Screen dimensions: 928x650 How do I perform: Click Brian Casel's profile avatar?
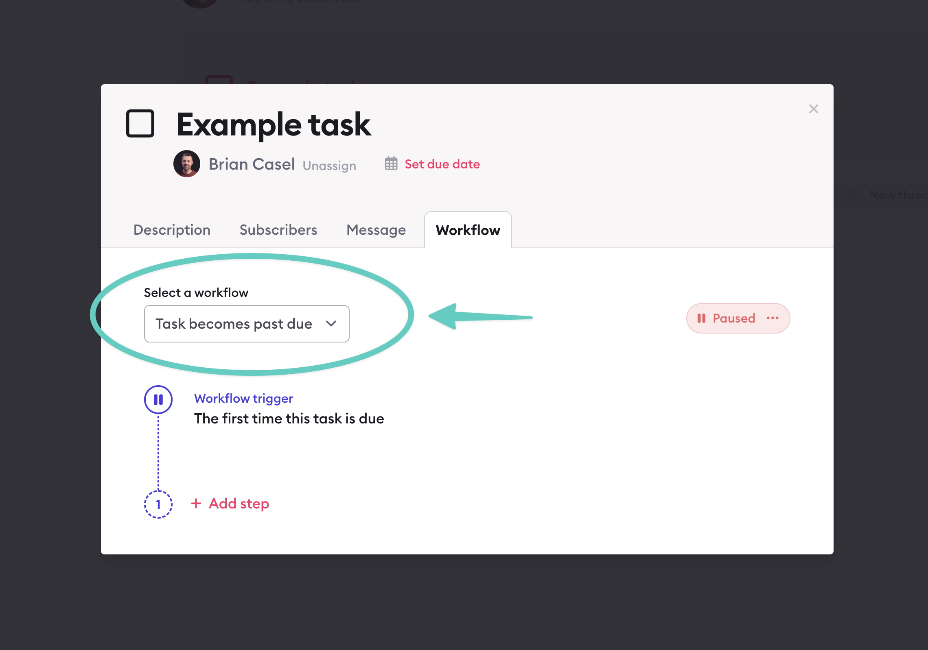click(x=187, y=164)
